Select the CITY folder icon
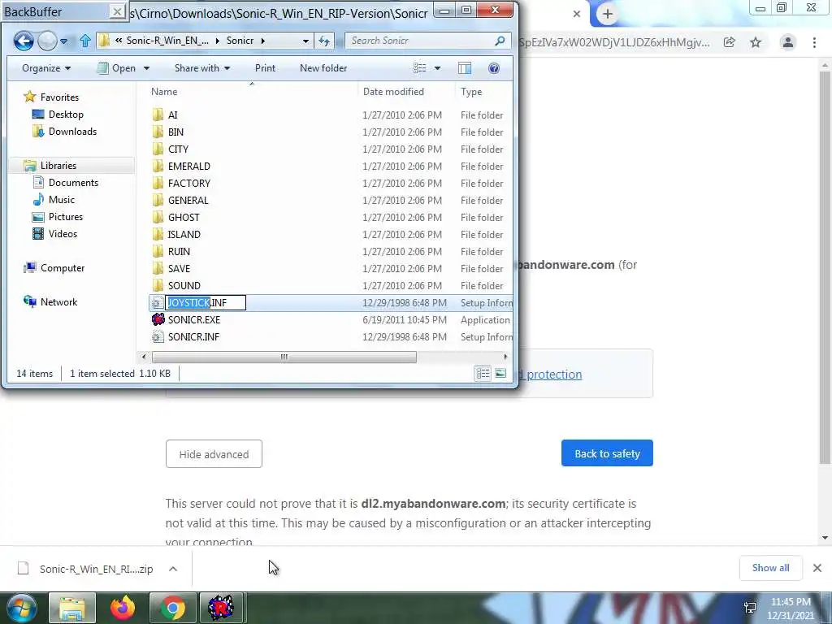 (x=158, y=149)
